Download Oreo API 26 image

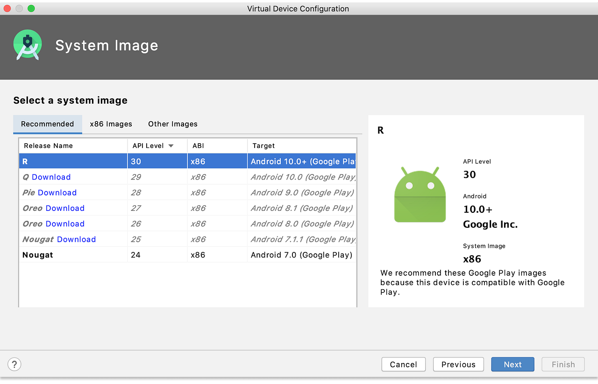coord(65,224)
